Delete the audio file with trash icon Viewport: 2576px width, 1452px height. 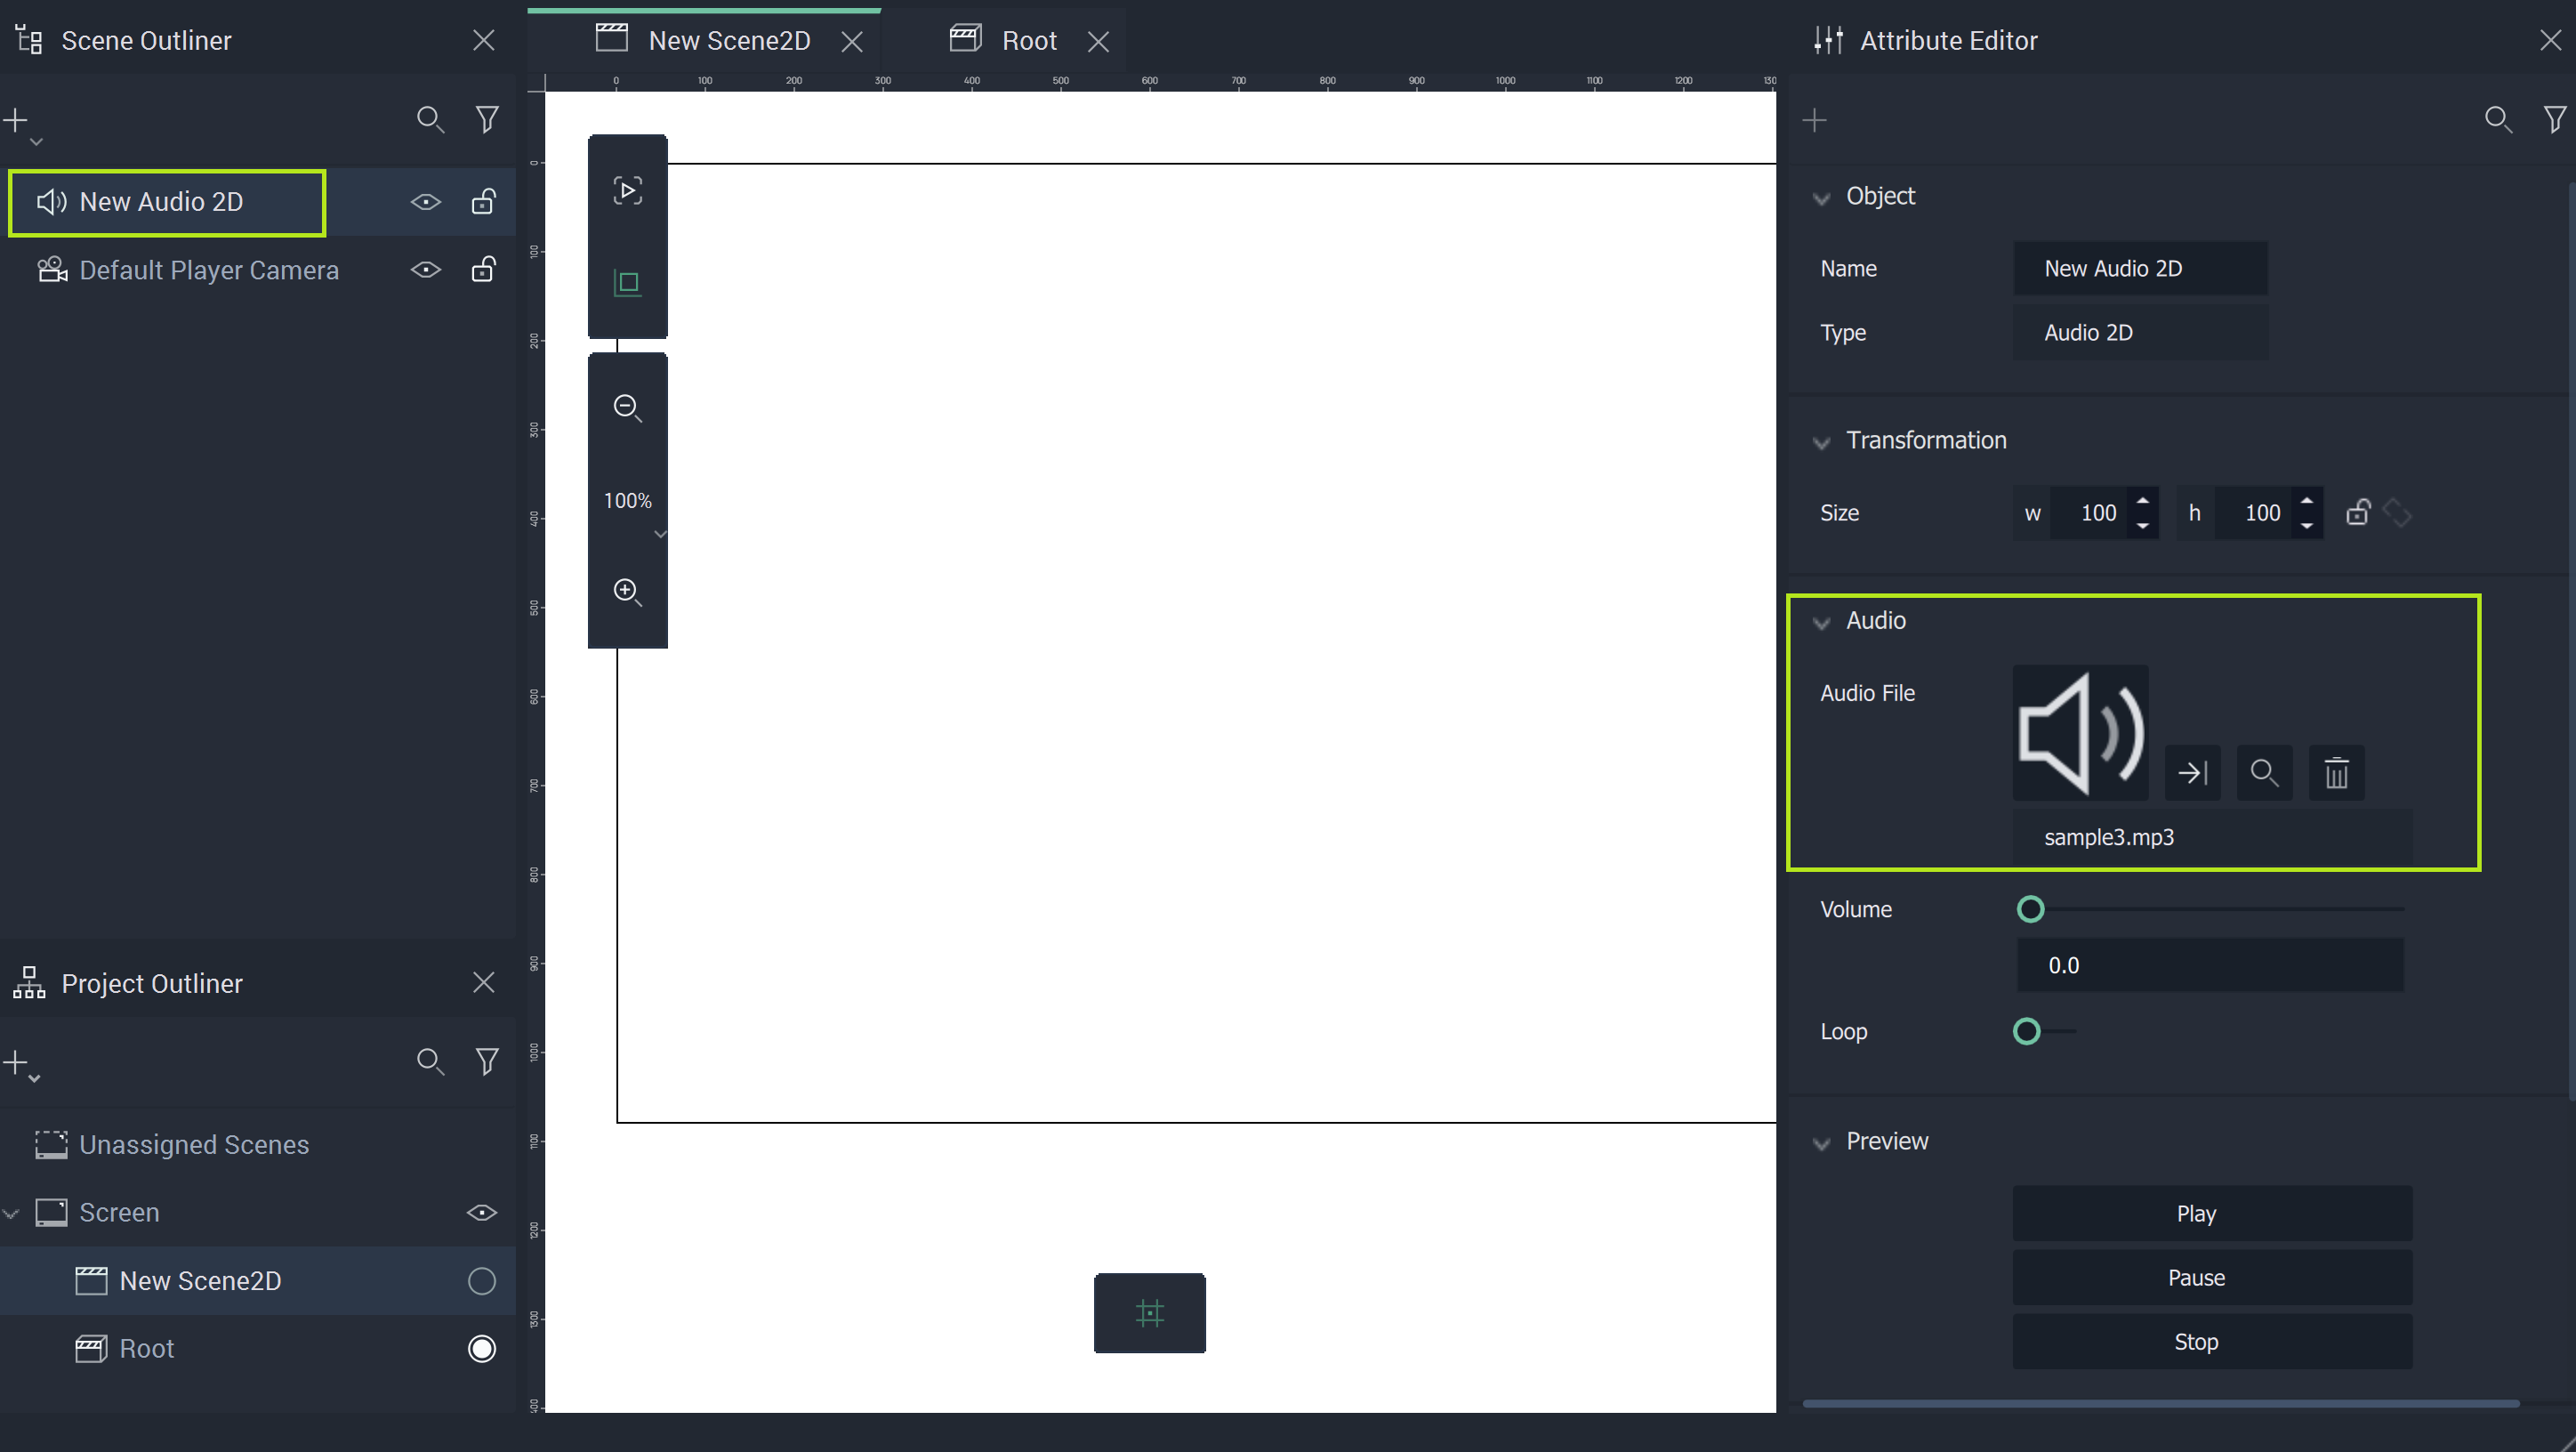(x=2336, y=773)
